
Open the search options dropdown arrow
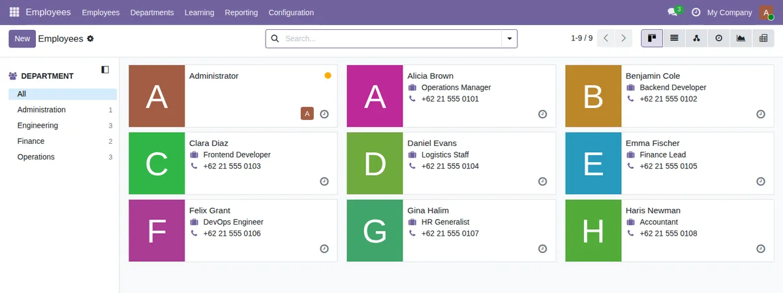click(x=510, y=38)
